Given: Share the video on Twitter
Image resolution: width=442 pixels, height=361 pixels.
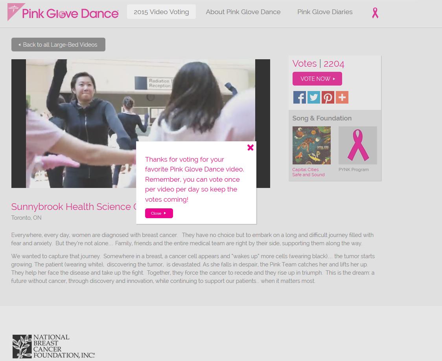Looking at the screenshot, I should [314, 97].
